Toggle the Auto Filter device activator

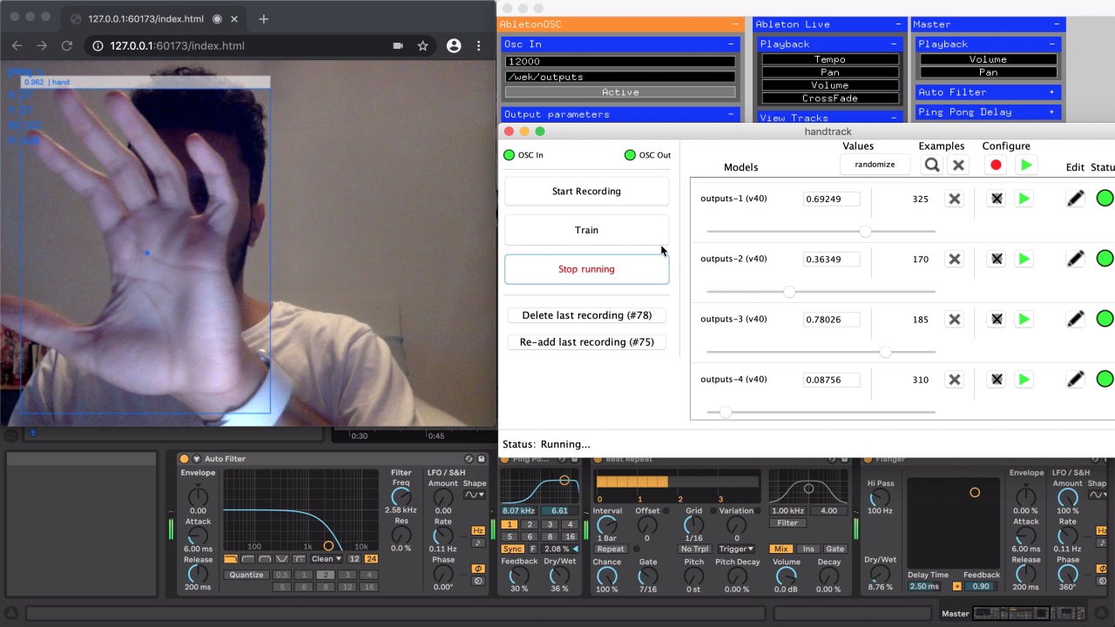184,459
